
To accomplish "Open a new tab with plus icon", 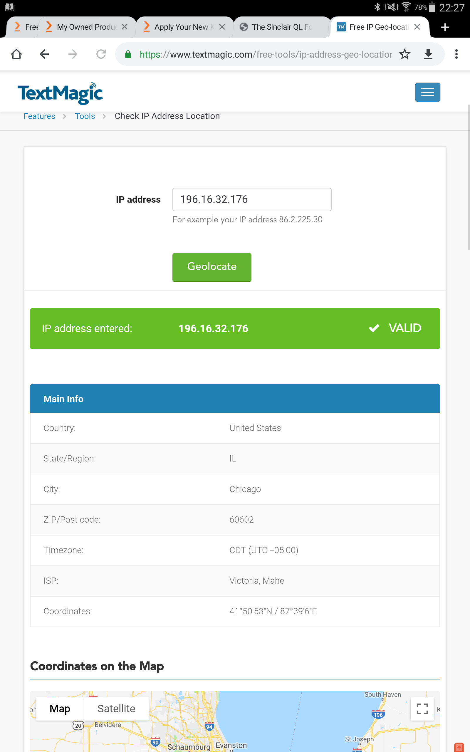I will (445, 27).
